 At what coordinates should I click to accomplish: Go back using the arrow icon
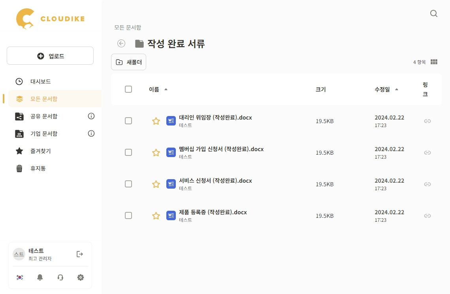(x=121, y=43)
